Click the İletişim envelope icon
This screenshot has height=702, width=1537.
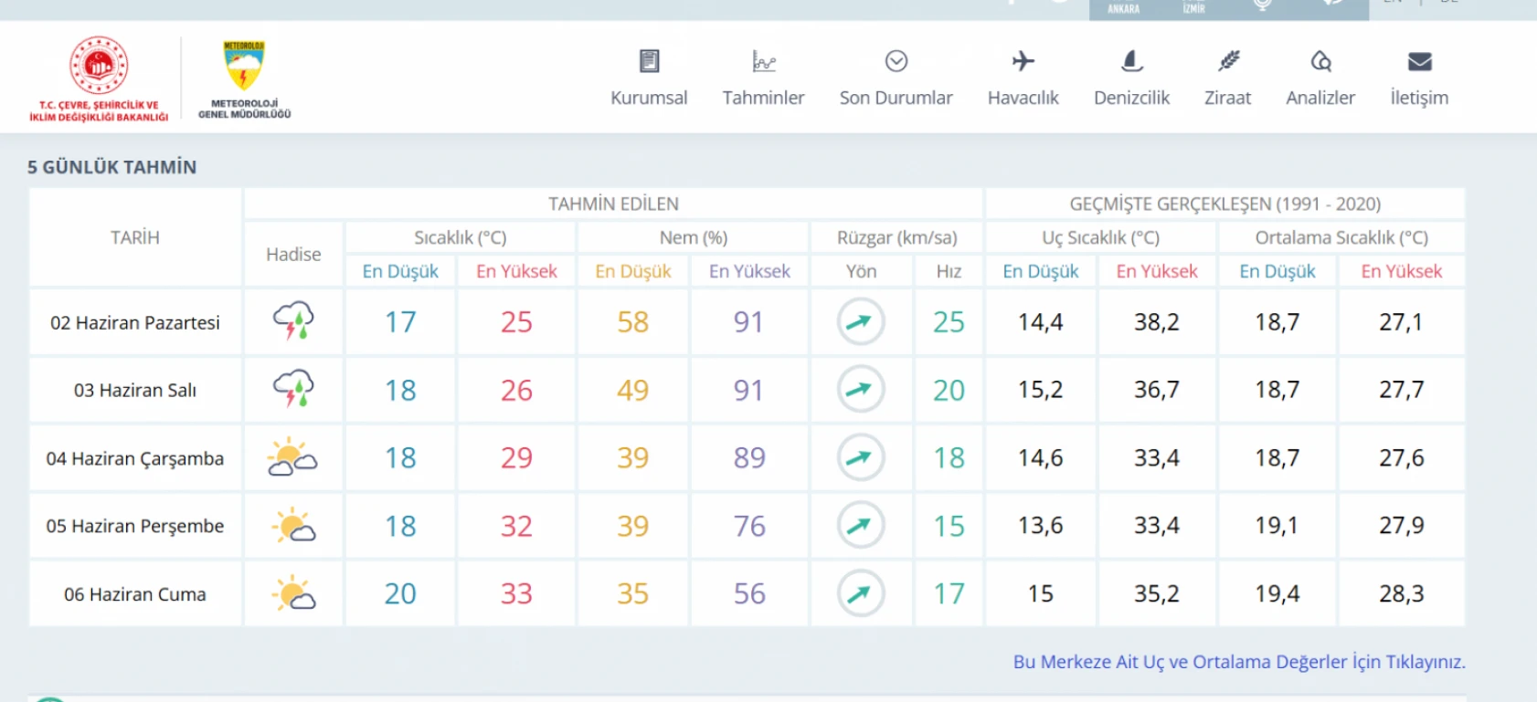click(x=1419, y=61)
